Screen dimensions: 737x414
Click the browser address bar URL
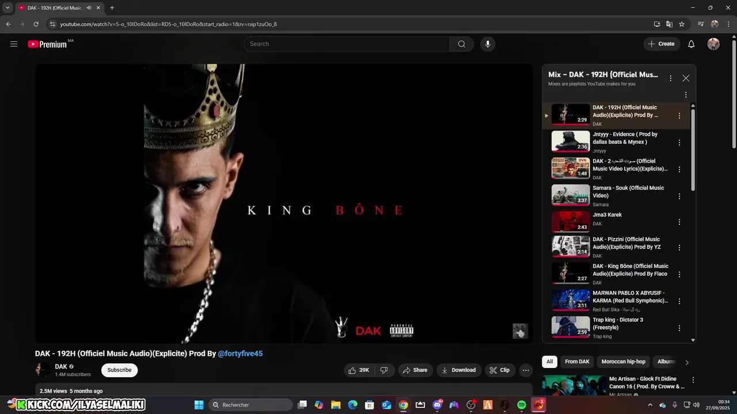[x=168, y=24]
